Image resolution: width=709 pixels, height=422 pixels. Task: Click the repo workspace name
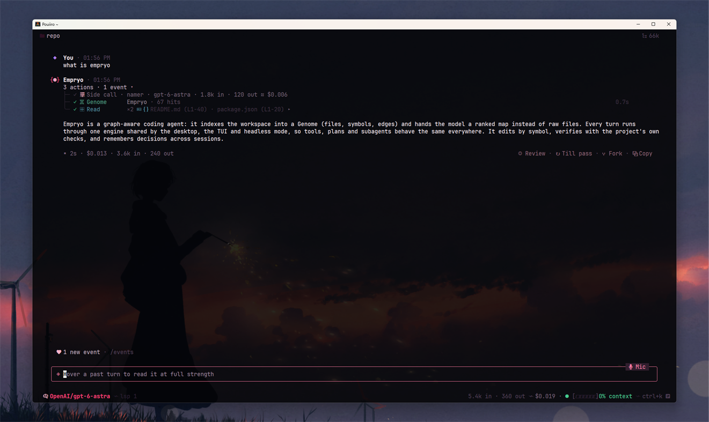coord(53,36)
